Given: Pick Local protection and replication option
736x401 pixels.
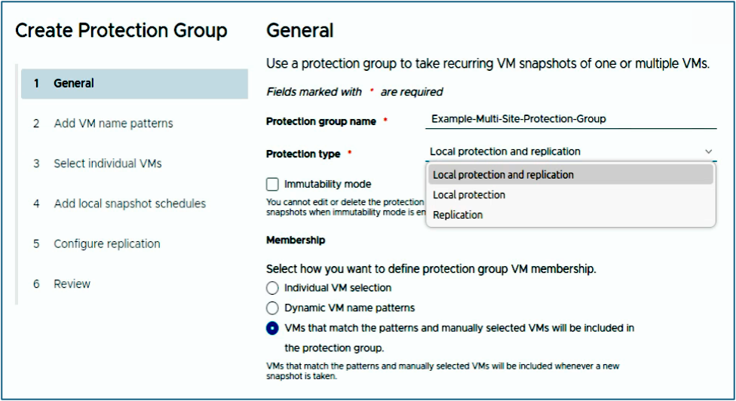Looking at the screenshot, I should [503, 175].
